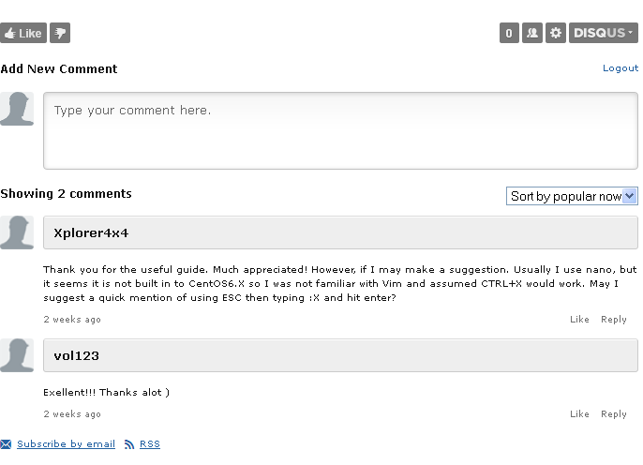Viewport: 643px width, 465px height.
Task: Click the envelope subscribe icon
Action: pos(6,444)
